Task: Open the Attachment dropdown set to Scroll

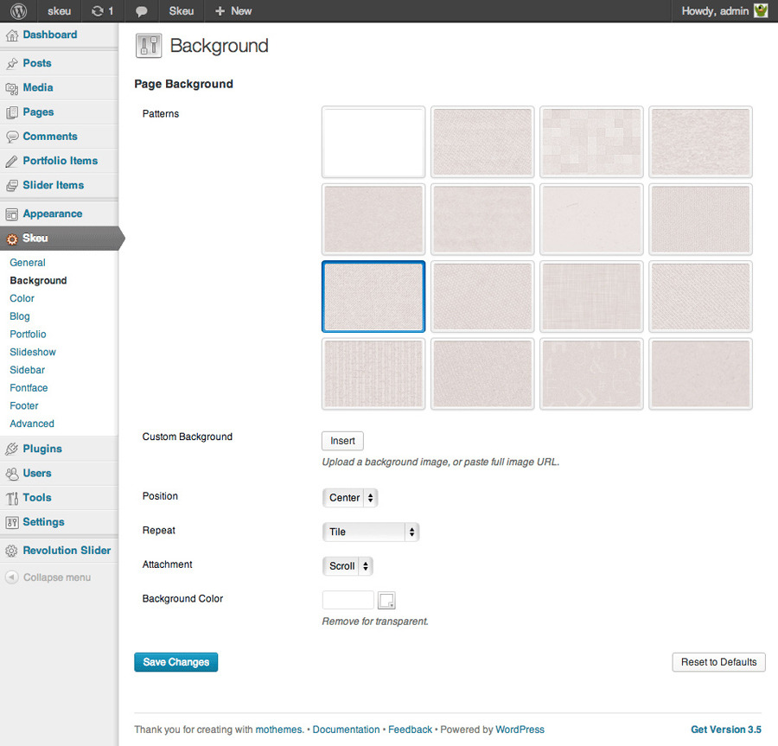Action: pos(348,566)
